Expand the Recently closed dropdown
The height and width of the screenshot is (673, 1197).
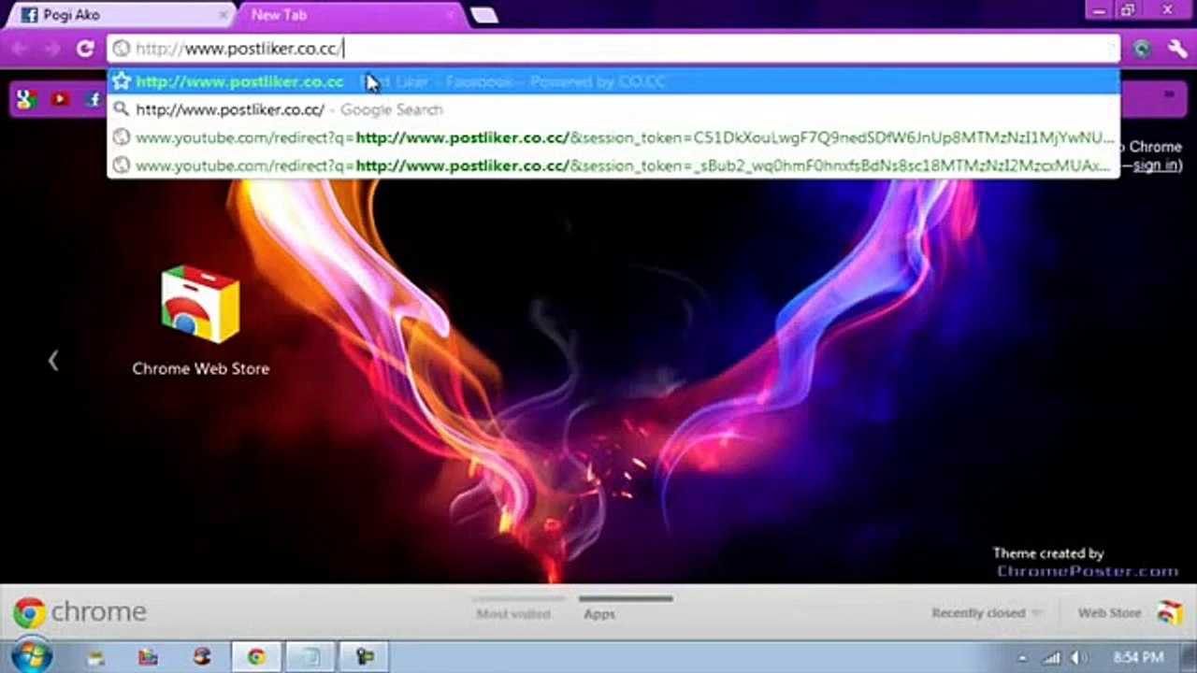(x=987, y=613)
